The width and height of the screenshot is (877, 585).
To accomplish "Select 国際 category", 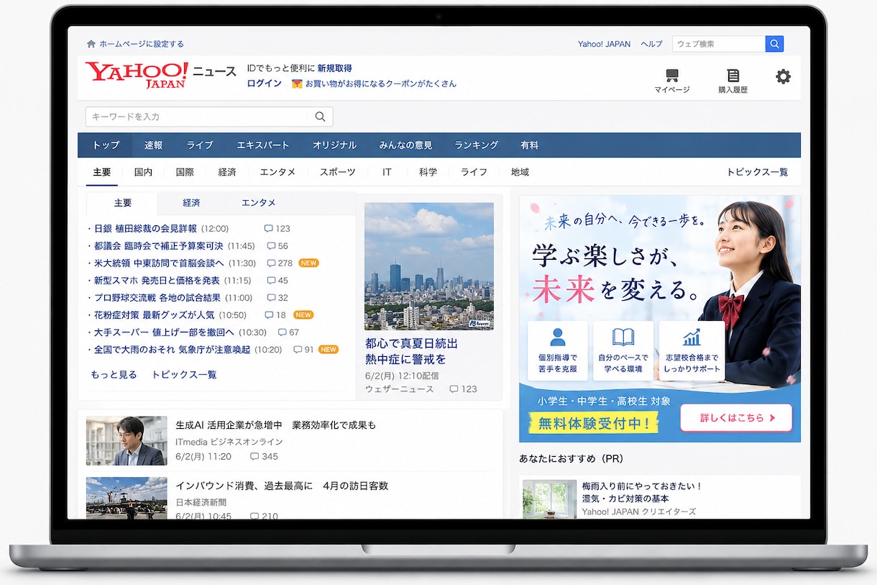I will pyautogui.click(x=185, y=173).
